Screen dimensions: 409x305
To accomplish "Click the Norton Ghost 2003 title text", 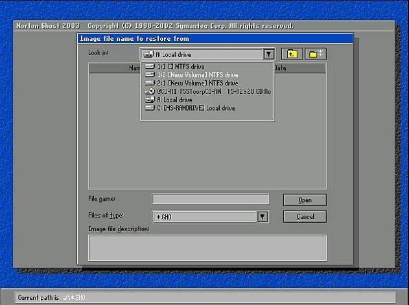I will click(x=48, y=26).
